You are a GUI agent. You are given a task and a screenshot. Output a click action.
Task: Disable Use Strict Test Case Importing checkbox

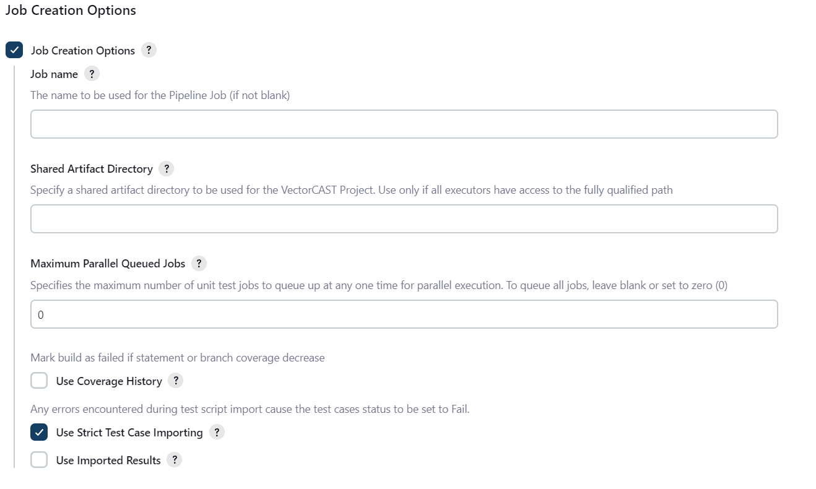tap(39, 432)
